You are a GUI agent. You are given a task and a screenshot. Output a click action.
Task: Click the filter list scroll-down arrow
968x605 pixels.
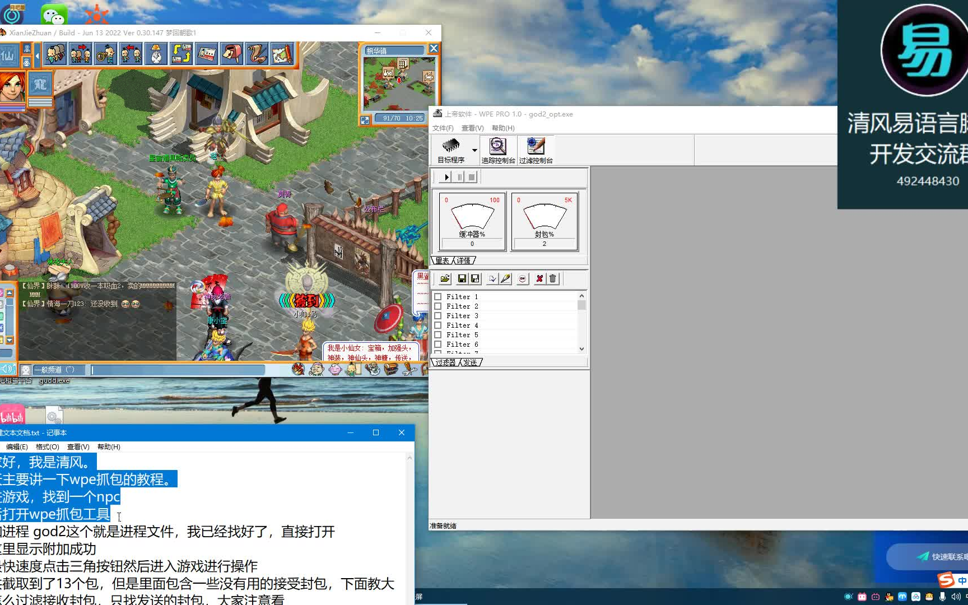click(x=581, y=348)
